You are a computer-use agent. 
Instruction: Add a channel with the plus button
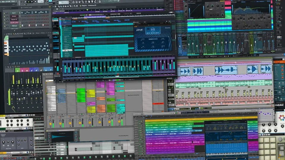(x=15, y=31)
